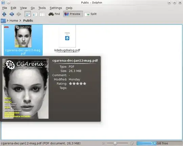The height and width of the screenshot is (146, 183).
Task: Toggle the red selection marker on the cgarena thumbnail
Action: tap(6, 27)
